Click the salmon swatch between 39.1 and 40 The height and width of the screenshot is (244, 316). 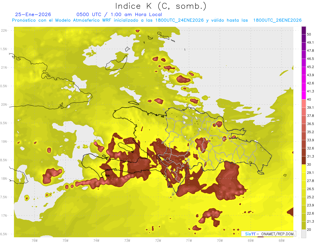[304, 103]
